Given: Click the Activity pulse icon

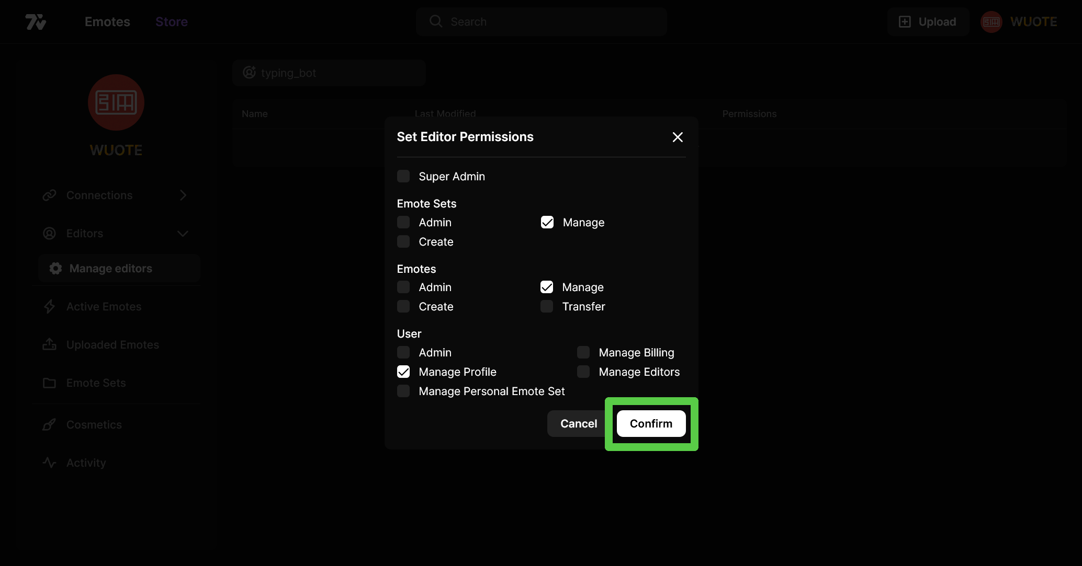Looking at the screenshot, I should tap(50, 463).
